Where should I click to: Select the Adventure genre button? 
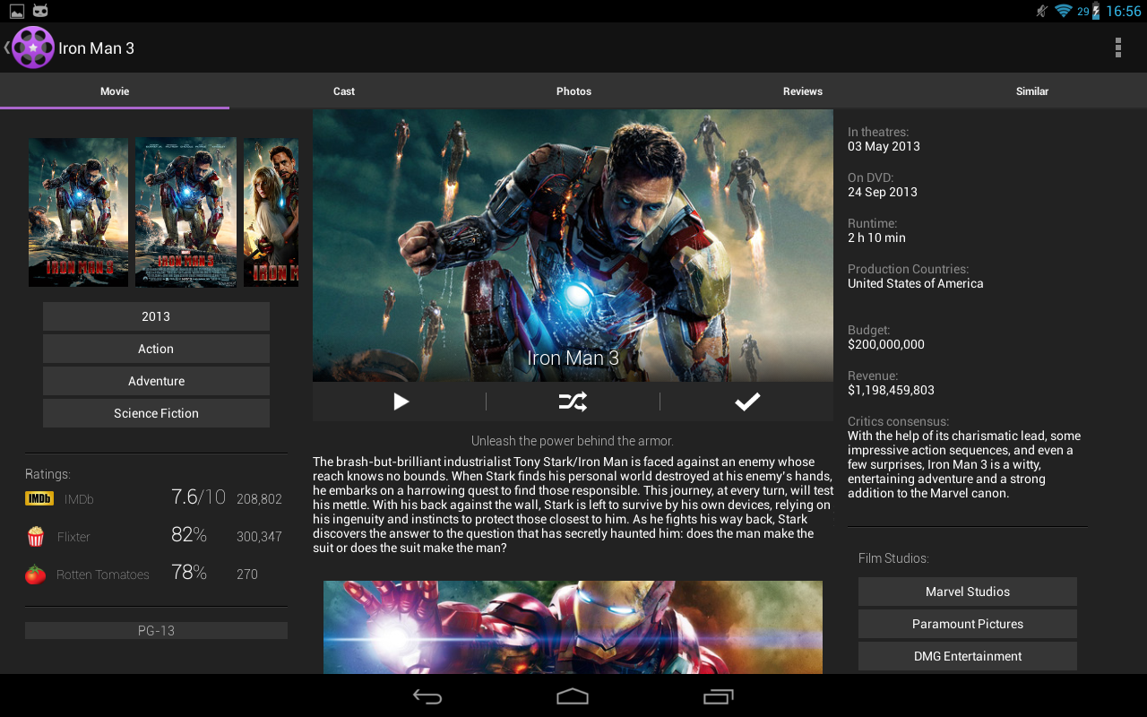tap(156, 381)
